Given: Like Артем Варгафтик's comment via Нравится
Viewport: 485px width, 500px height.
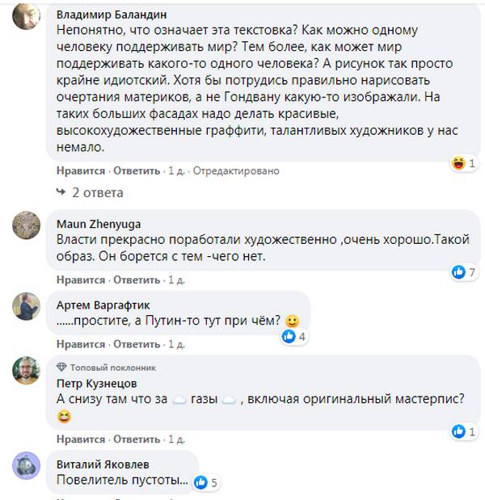Looking at the screenshot, I should [x=81, y=344].
